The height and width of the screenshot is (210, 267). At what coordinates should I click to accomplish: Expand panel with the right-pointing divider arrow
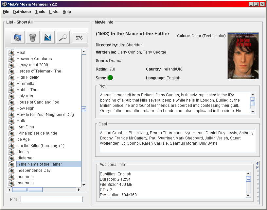(258, 168)
